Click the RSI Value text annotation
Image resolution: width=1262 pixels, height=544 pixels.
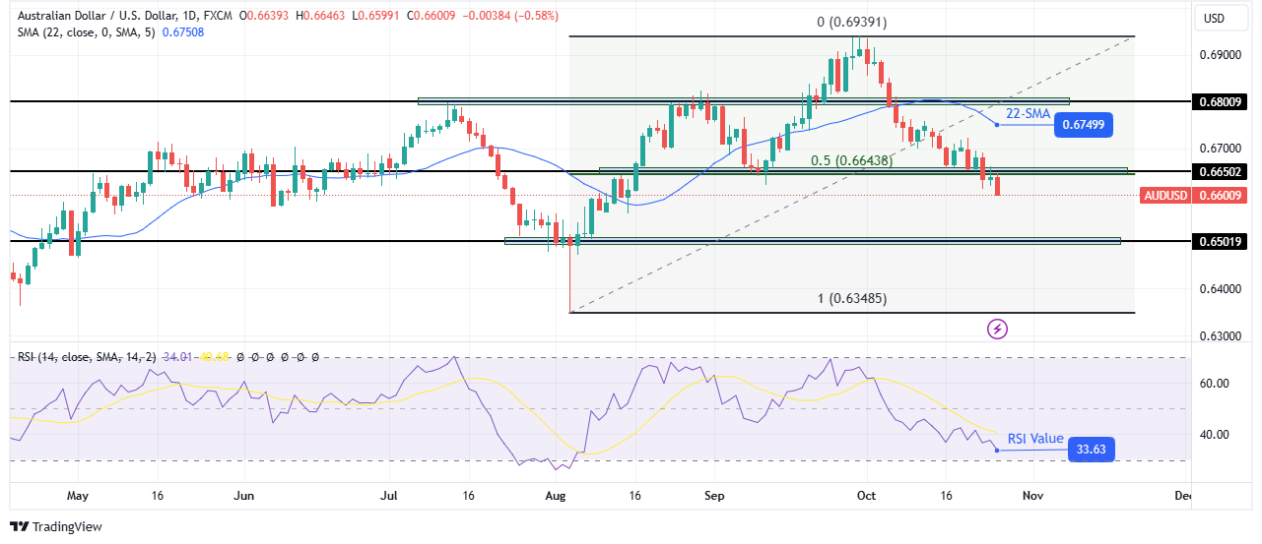tap(1033, 439)
